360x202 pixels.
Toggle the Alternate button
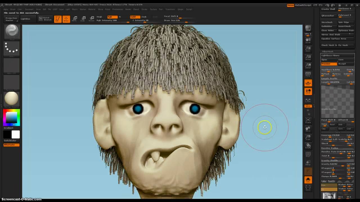point(12,145)
